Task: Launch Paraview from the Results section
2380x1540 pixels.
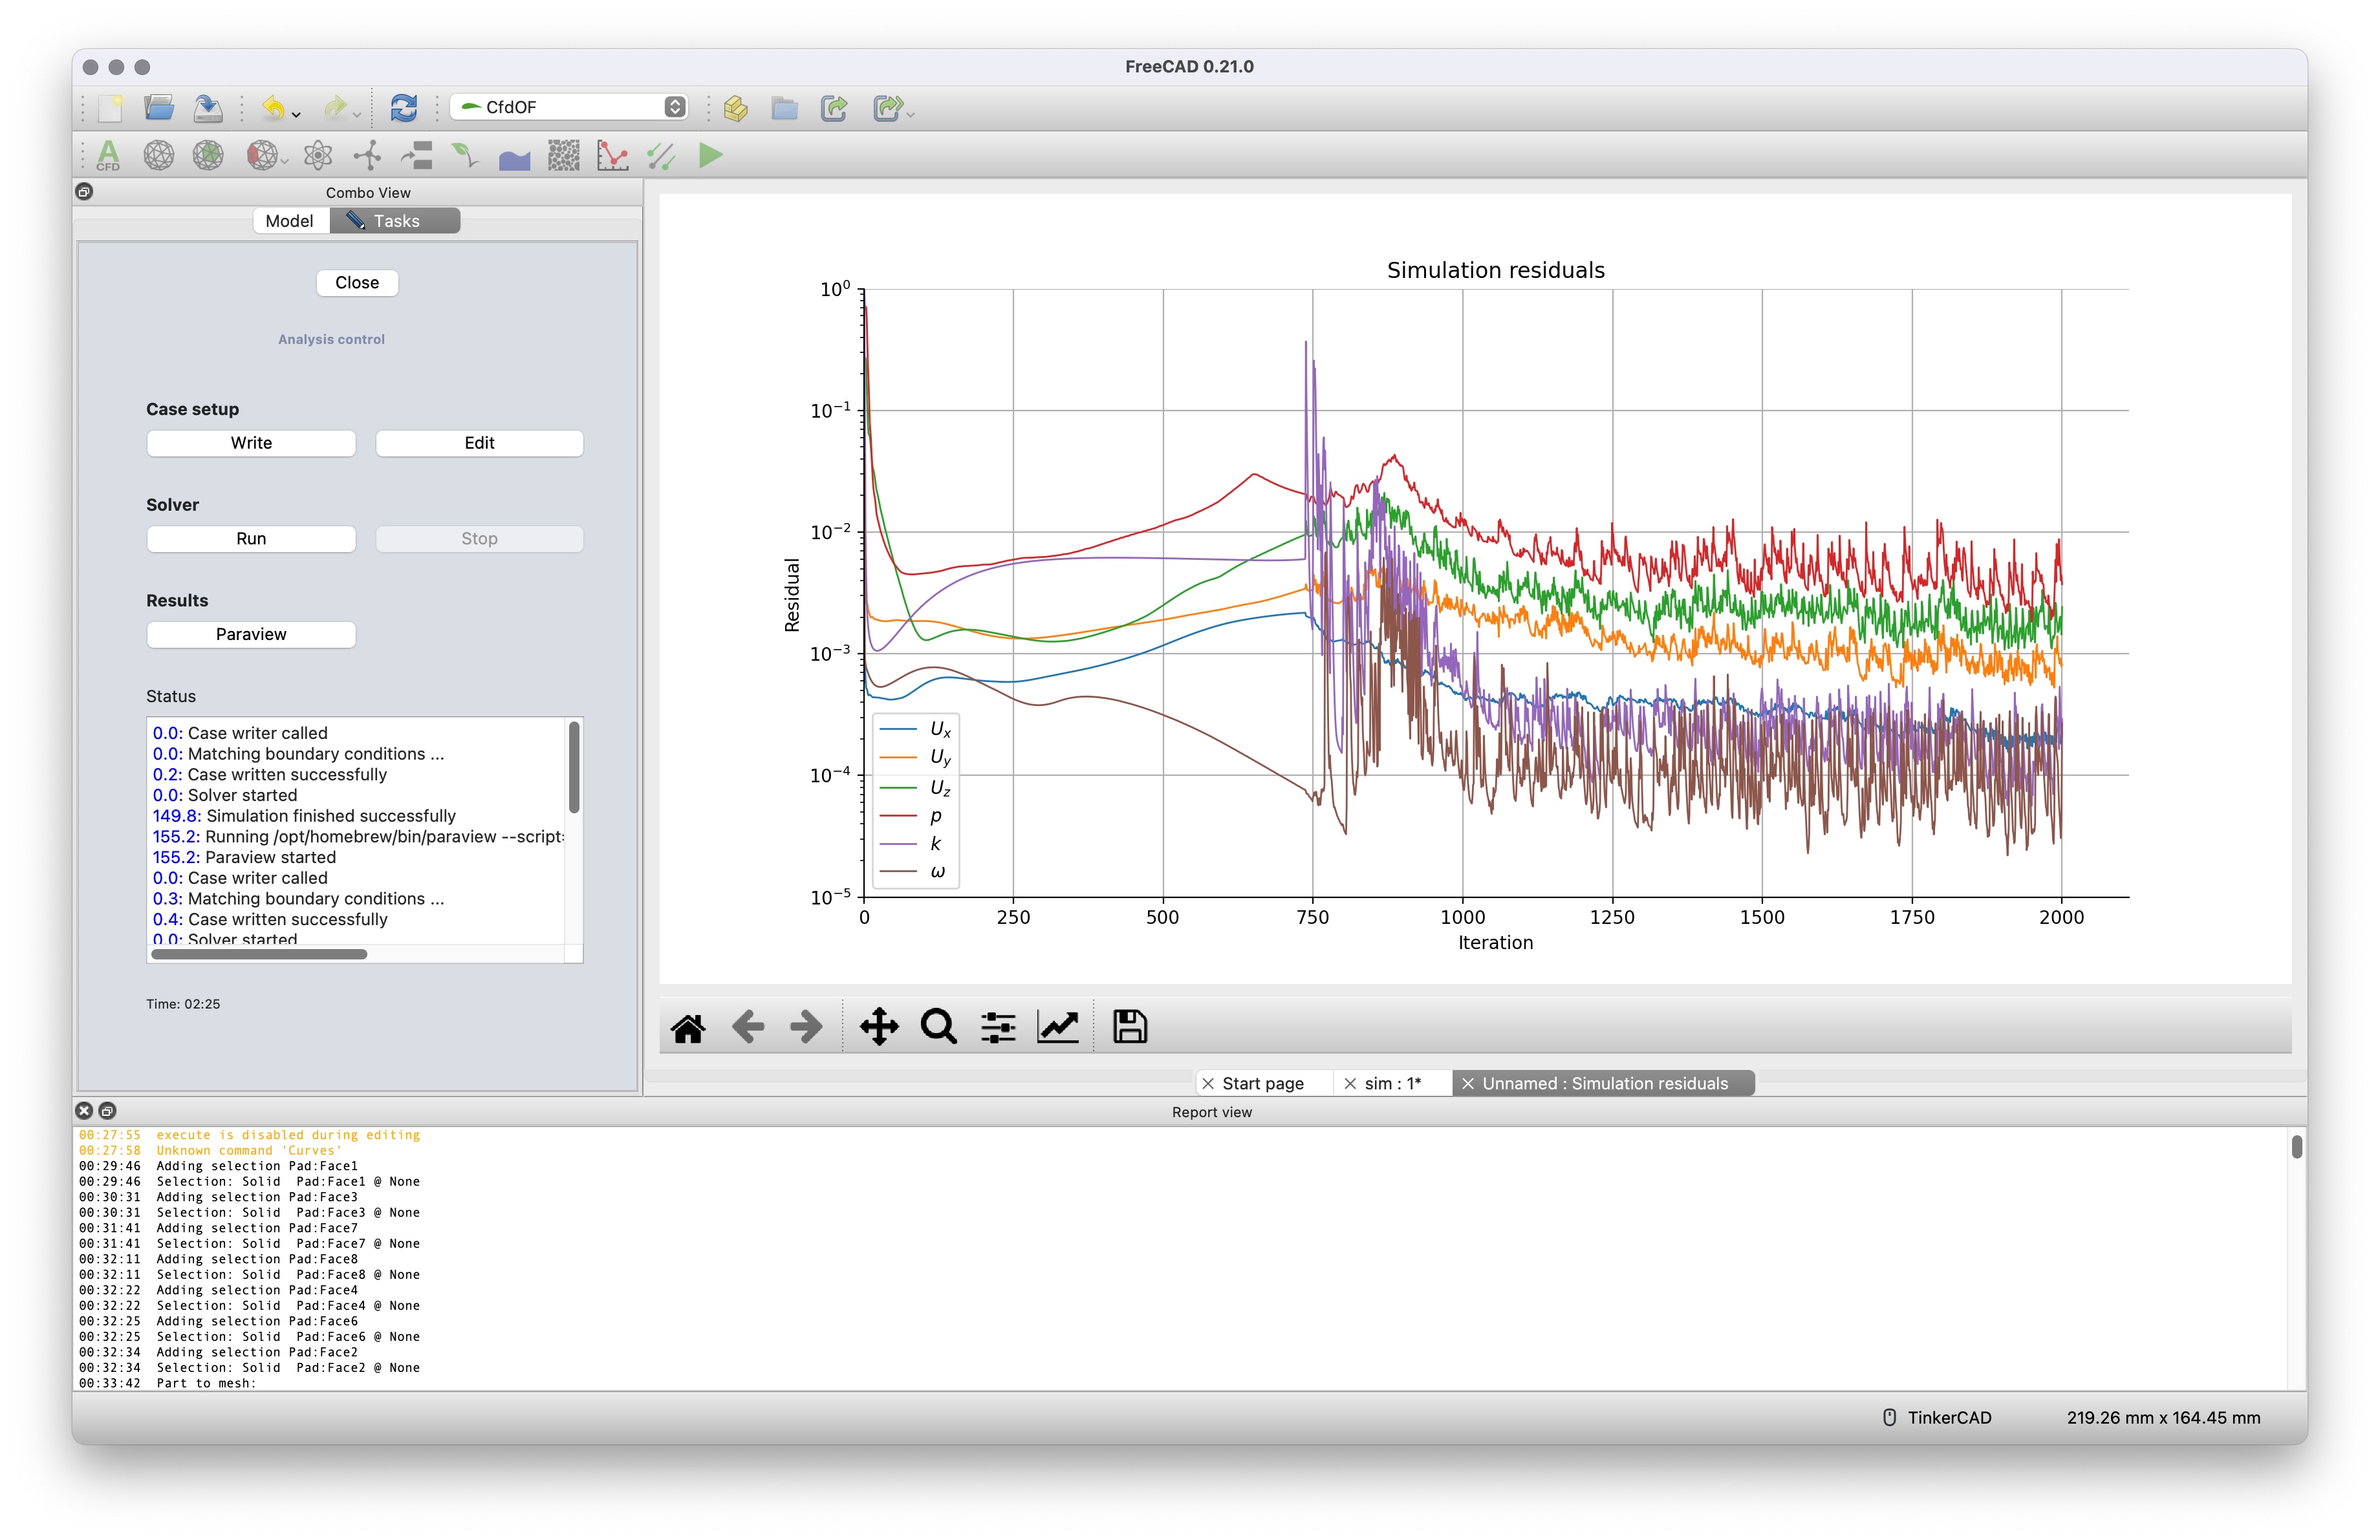Action: [x=251, y=634]
